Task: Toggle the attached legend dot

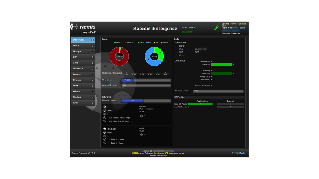Action: tap(115, 43)
